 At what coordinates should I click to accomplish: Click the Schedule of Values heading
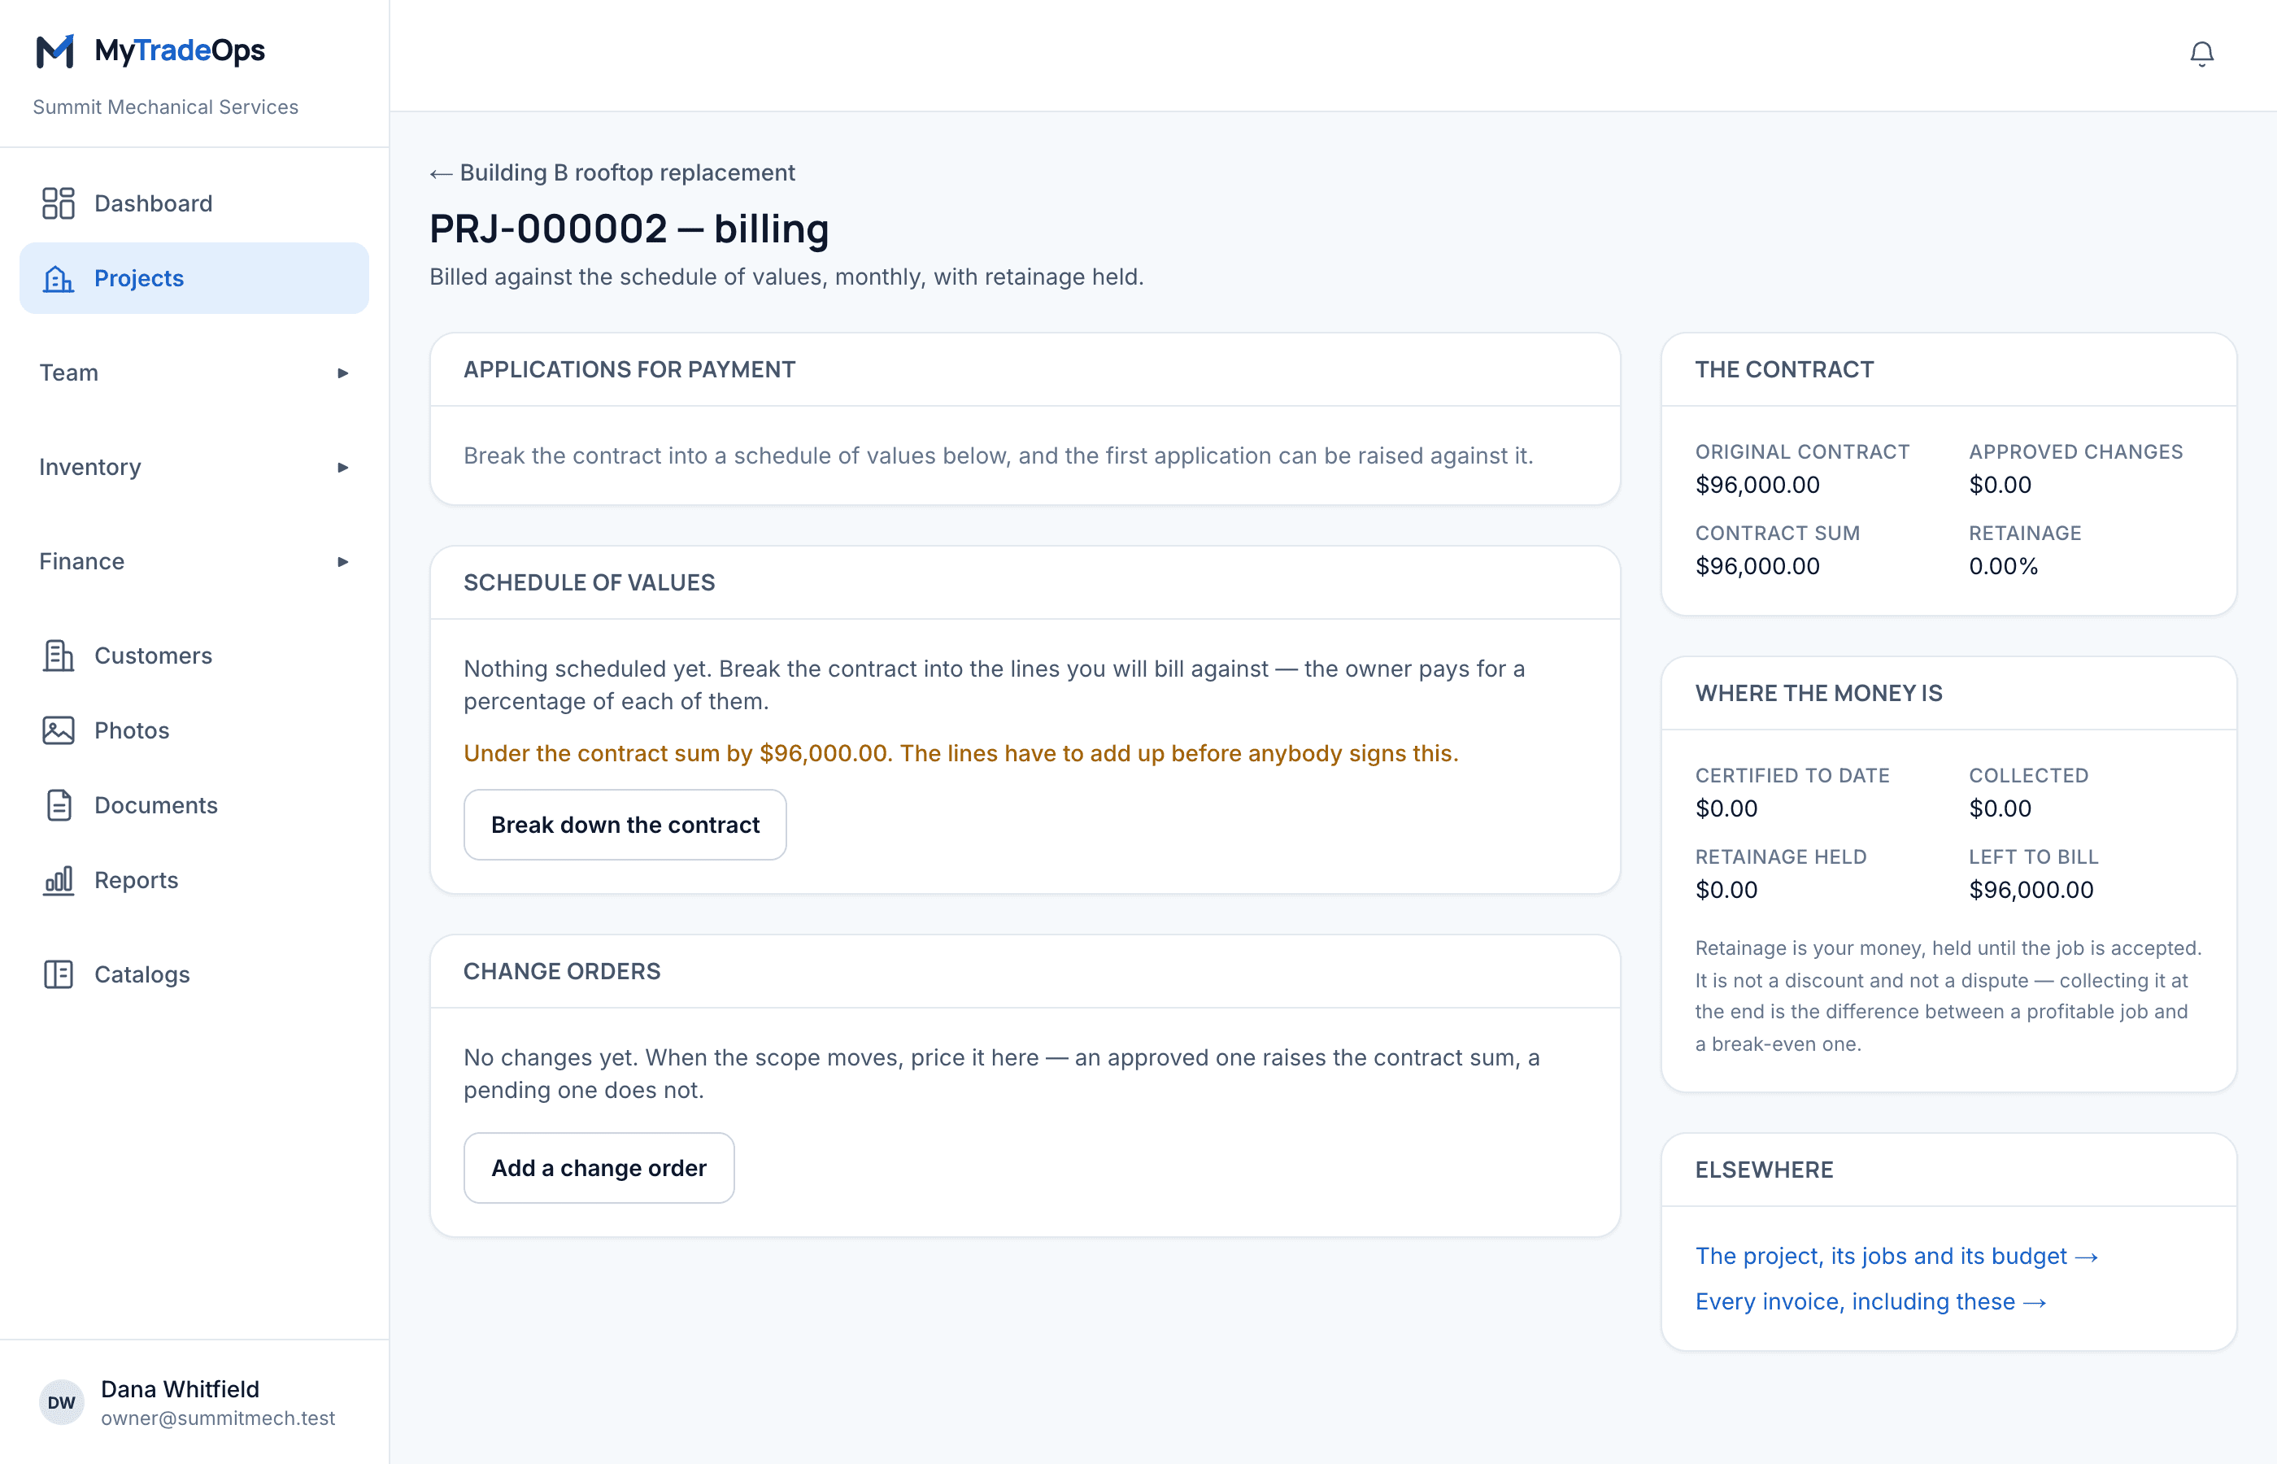590,582
